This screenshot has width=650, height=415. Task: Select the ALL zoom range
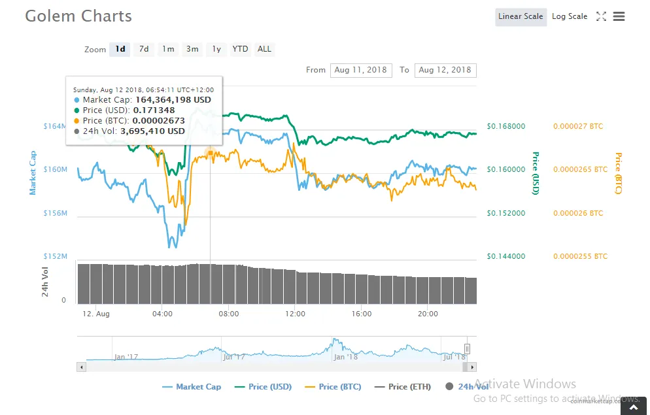[x=264, y=49]
